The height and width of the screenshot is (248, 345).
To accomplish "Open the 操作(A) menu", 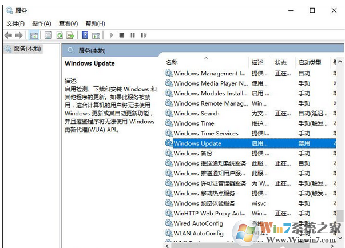I will 42,23.
